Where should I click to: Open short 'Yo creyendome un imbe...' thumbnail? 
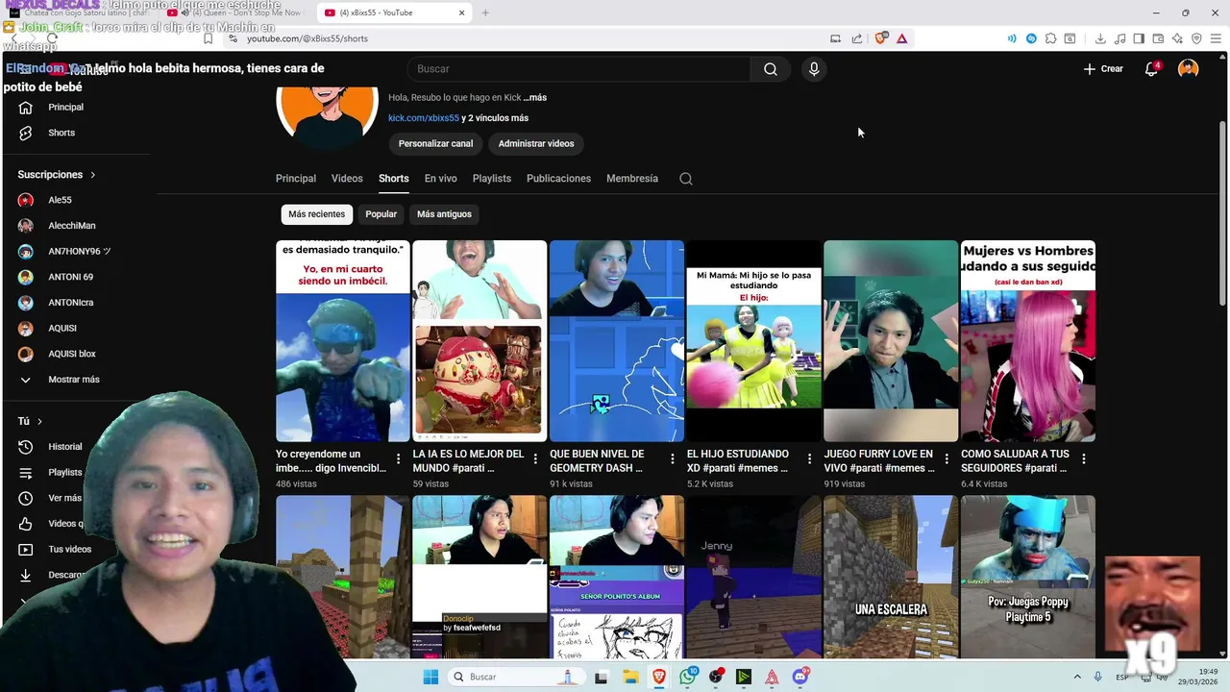pos(343,341)
